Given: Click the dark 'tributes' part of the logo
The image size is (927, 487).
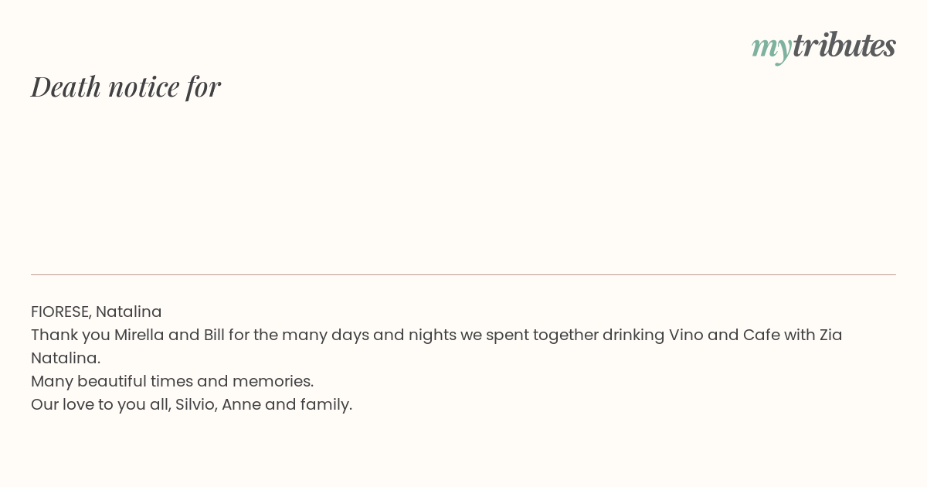Looking at the screenshot, I should click(x=844, y=45).
